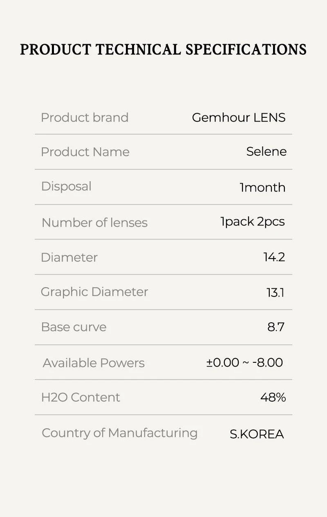Click the Base curve label
The width and height of the screenshot is (327, 517).
[74, 327]
